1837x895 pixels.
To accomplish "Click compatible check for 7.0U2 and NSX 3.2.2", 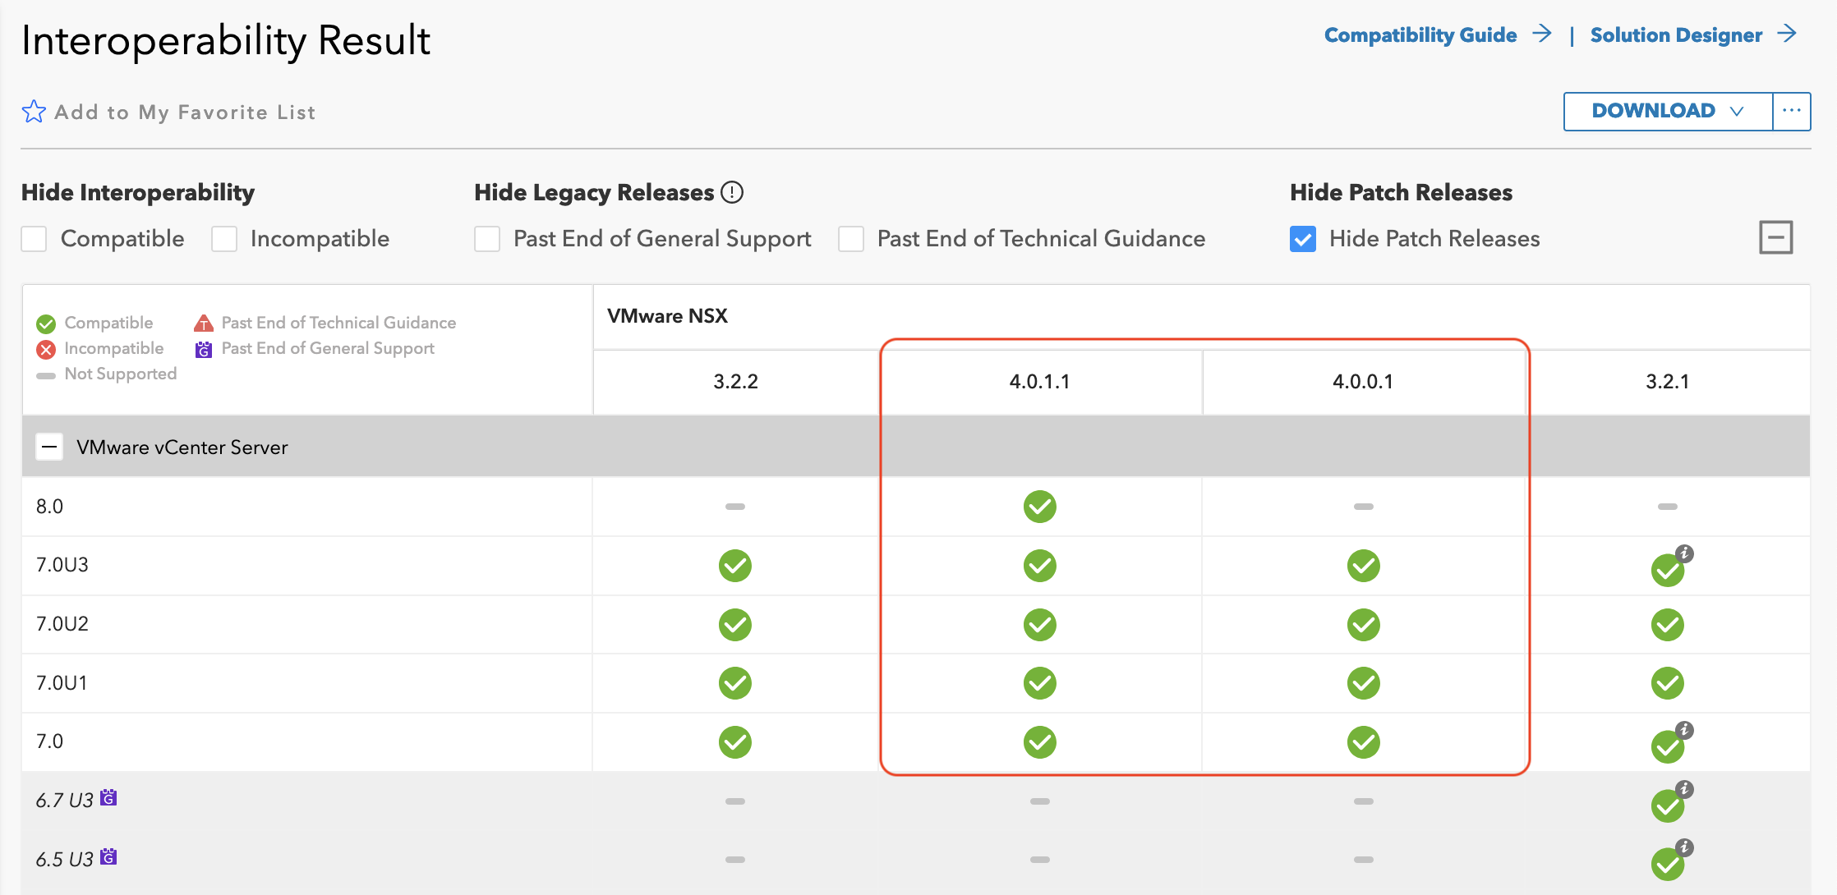I will pyautogui.click(x=735, y=625).
